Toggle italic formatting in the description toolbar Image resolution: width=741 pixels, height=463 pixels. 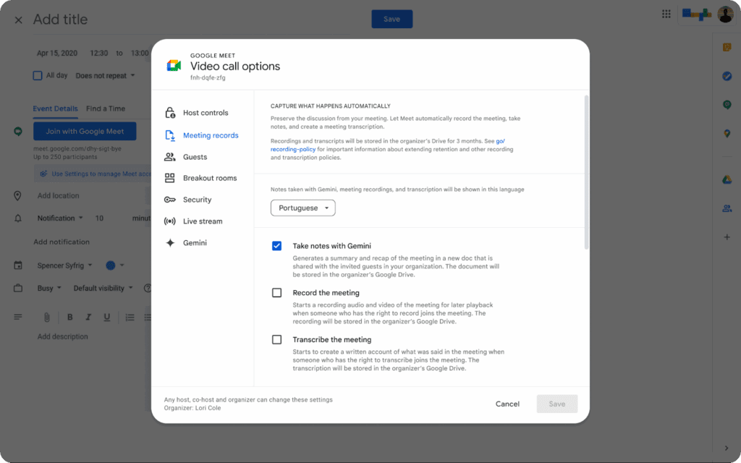(x=88, y=318)
